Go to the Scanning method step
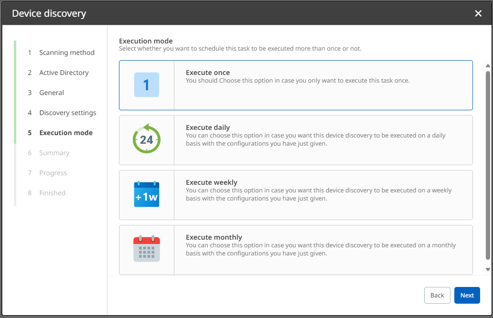 67,53
